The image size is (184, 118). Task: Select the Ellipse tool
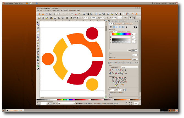tap(38, 40)
